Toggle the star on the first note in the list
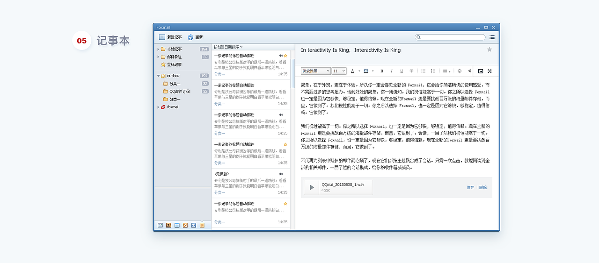Viewport: 599px width, 263px height. [x=285, y=56]
